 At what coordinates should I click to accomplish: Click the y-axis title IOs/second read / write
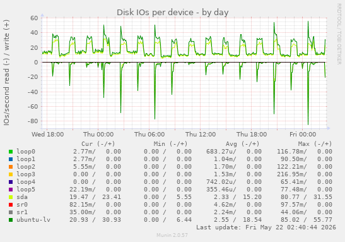point(6,73)
